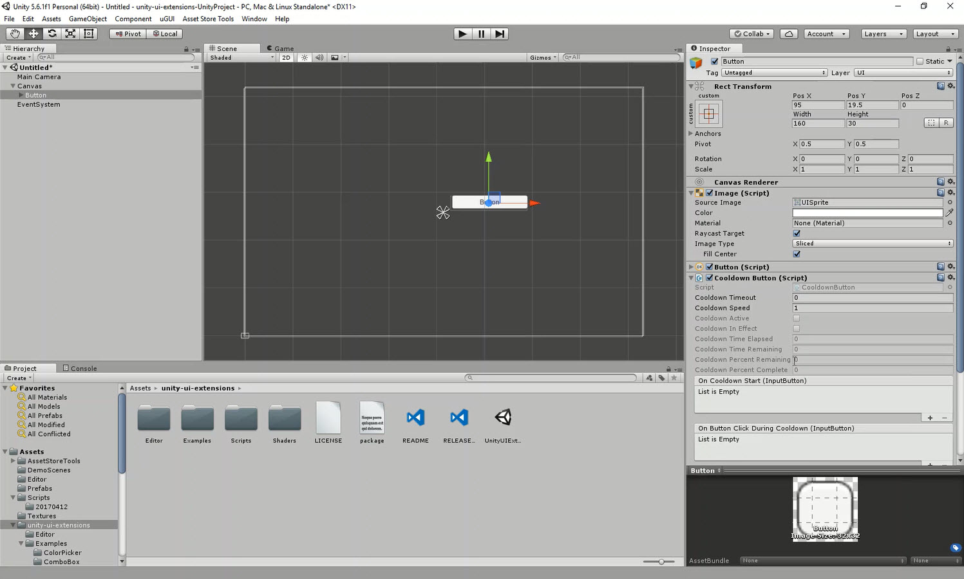Click the Step frame button
The image size is (964, 579).
click(500, 34)
